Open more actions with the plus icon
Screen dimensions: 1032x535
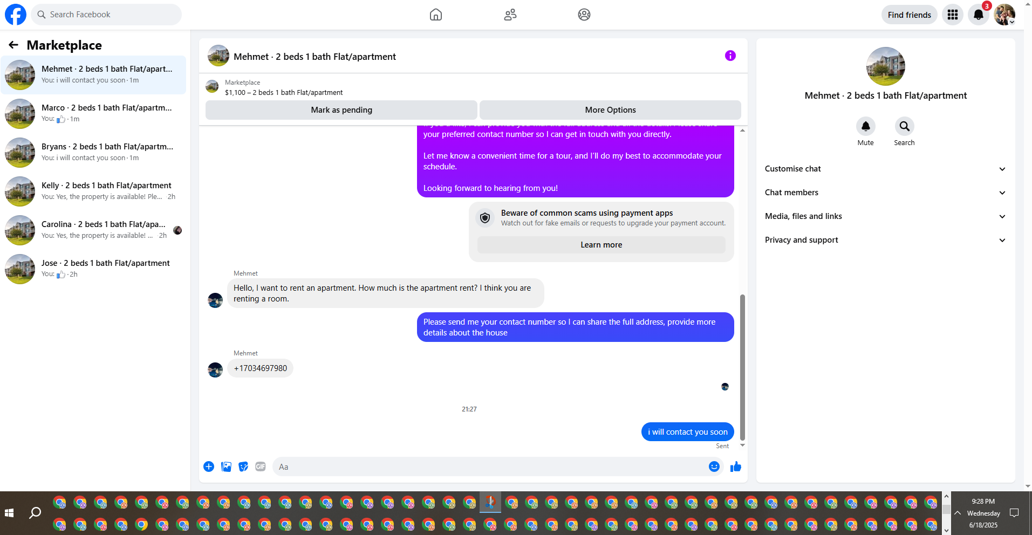click(209, 467)
